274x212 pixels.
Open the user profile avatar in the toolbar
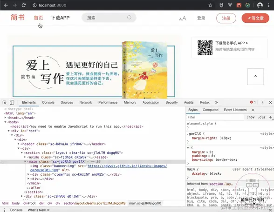pyautogui.click(x=260, y=5)
